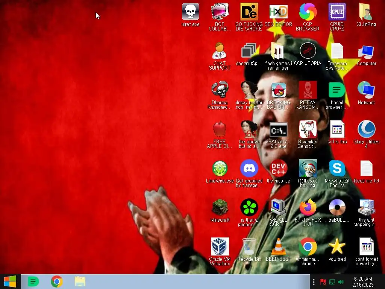Launch the Skype icon Mr What Zit Too Ya
The height and width of the screenshot is (289, 385).
[x=337, y=168]
